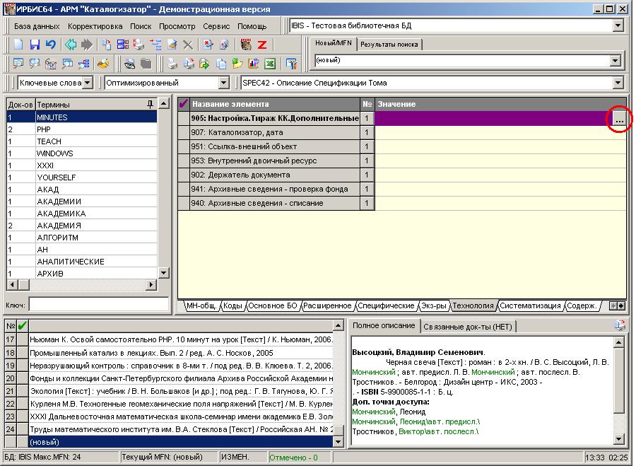Print using the plain printer icon

(x=172, y=64)
